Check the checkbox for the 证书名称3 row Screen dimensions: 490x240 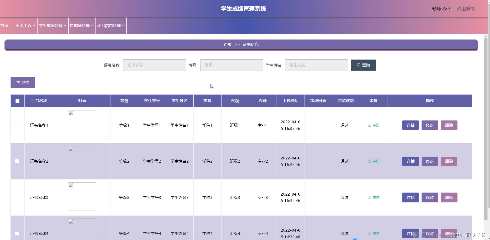tap(17, 197)
